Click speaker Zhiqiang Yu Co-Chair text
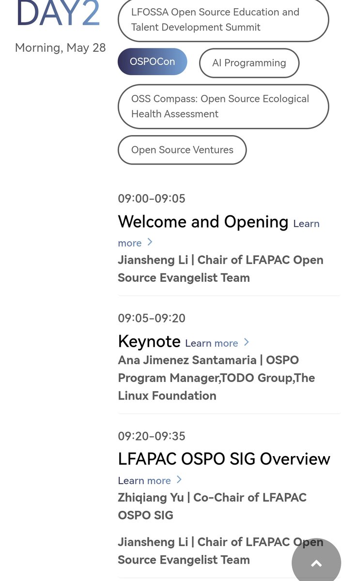This screenshot has height=581, width=355. click(x=212, y=506)
